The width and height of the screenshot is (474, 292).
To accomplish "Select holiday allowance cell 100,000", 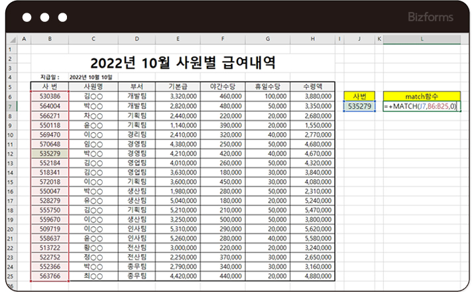I will click(x=268, y=96).
